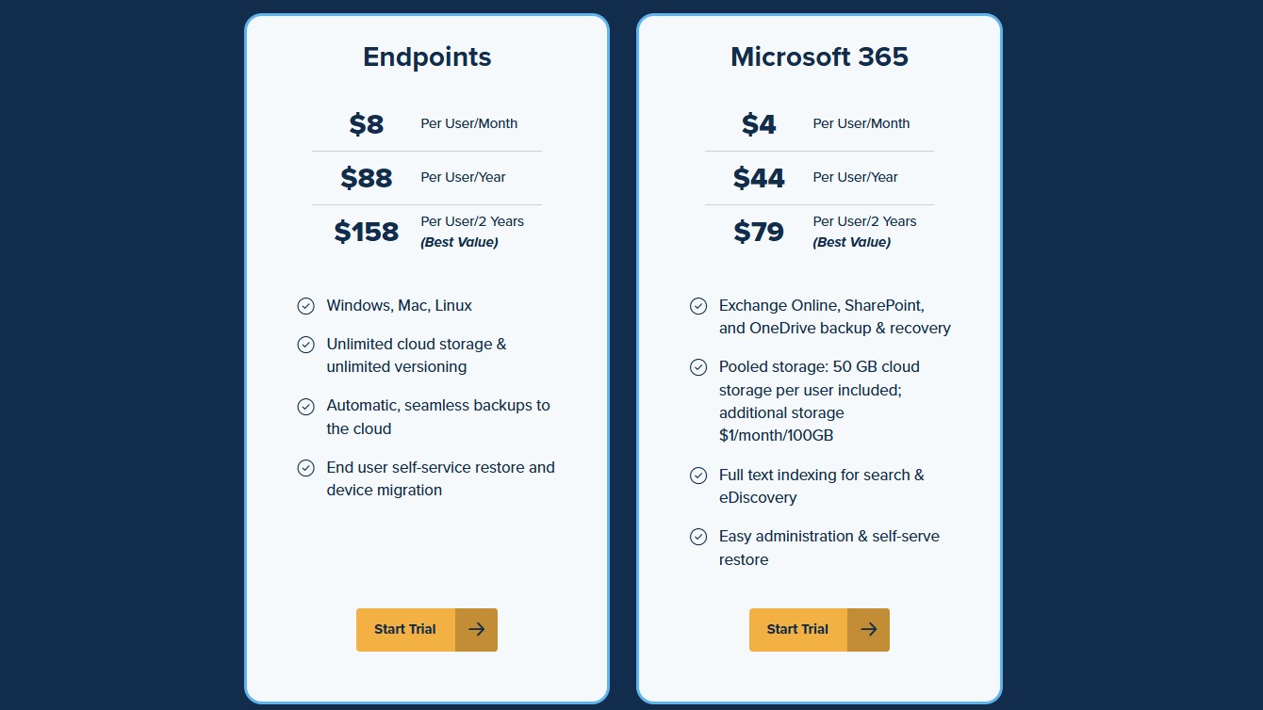Click the checkmark by End user self-service restore

[x=305, y=467]
